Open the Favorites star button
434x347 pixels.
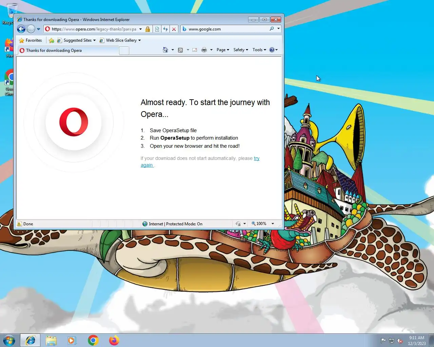pyautogui.click(x=30, y=40)
